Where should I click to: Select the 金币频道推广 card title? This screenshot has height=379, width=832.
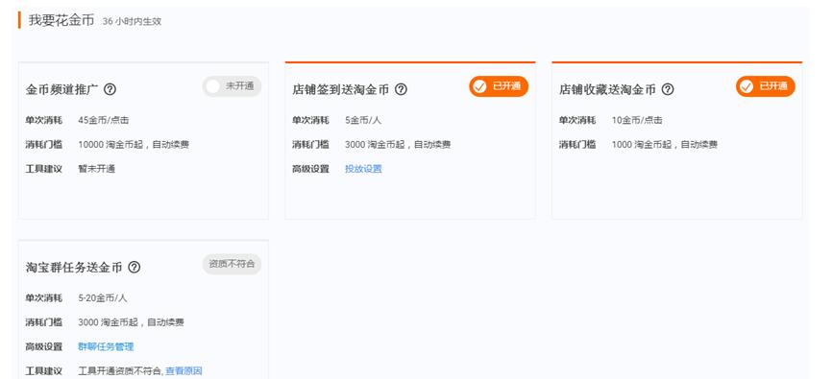click(61, 89)
